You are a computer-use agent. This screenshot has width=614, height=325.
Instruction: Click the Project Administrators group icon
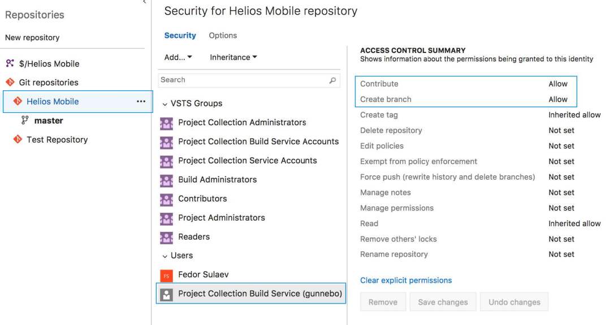(x=166, y=219)
